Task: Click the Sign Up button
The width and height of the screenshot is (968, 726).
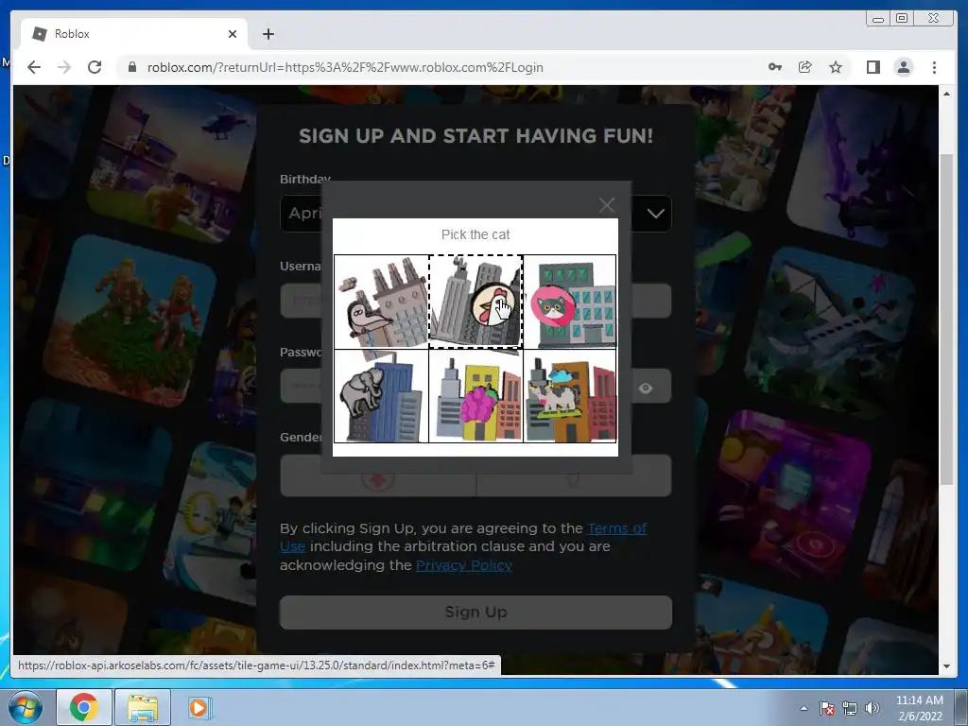Action: [x=475, y=612]
